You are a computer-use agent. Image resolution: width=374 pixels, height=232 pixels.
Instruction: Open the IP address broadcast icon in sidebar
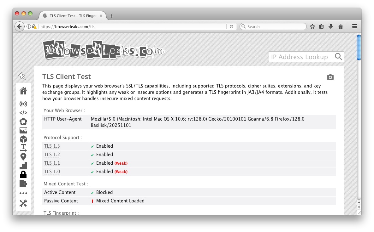pos(23,104)
